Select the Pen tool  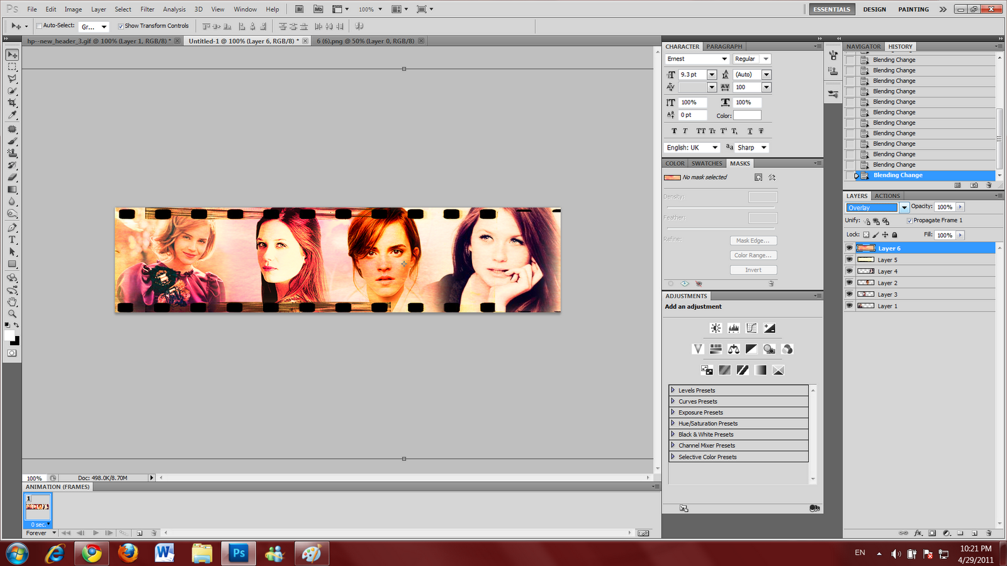[12, 228]
